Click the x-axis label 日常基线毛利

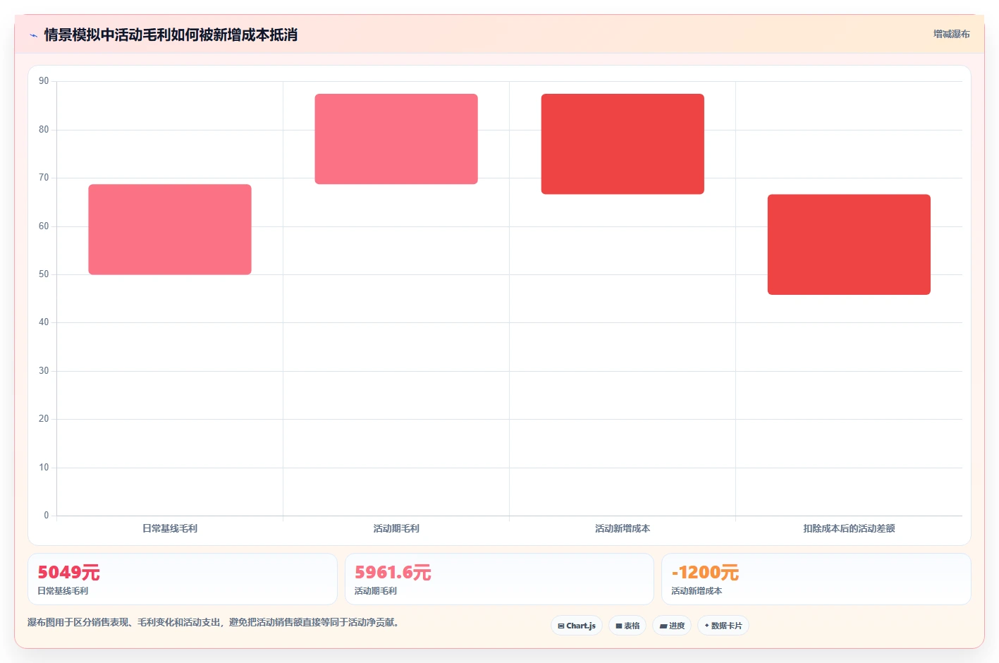pos(170,528)
